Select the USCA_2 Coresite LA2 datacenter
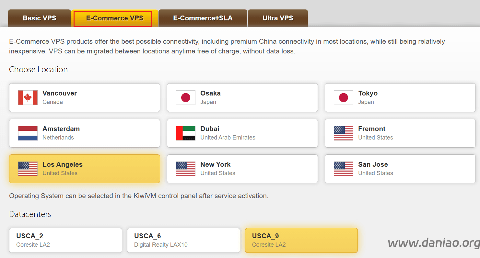This screenshot has height=258, width=480. (x=66, y=240)
